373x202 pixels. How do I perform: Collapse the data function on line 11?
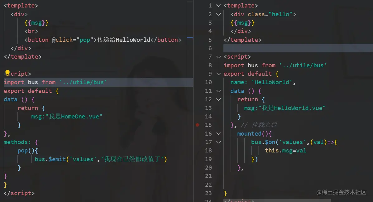(x=218, y=91)
